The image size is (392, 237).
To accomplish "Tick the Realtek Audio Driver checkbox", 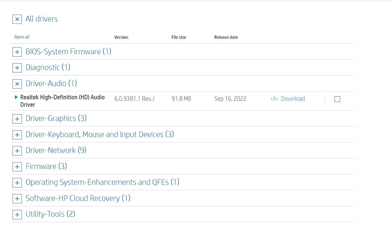I will [337, 99].
